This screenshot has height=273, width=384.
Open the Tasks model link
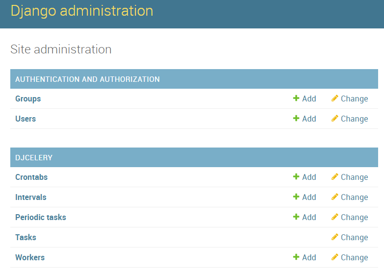click(26, 238)
